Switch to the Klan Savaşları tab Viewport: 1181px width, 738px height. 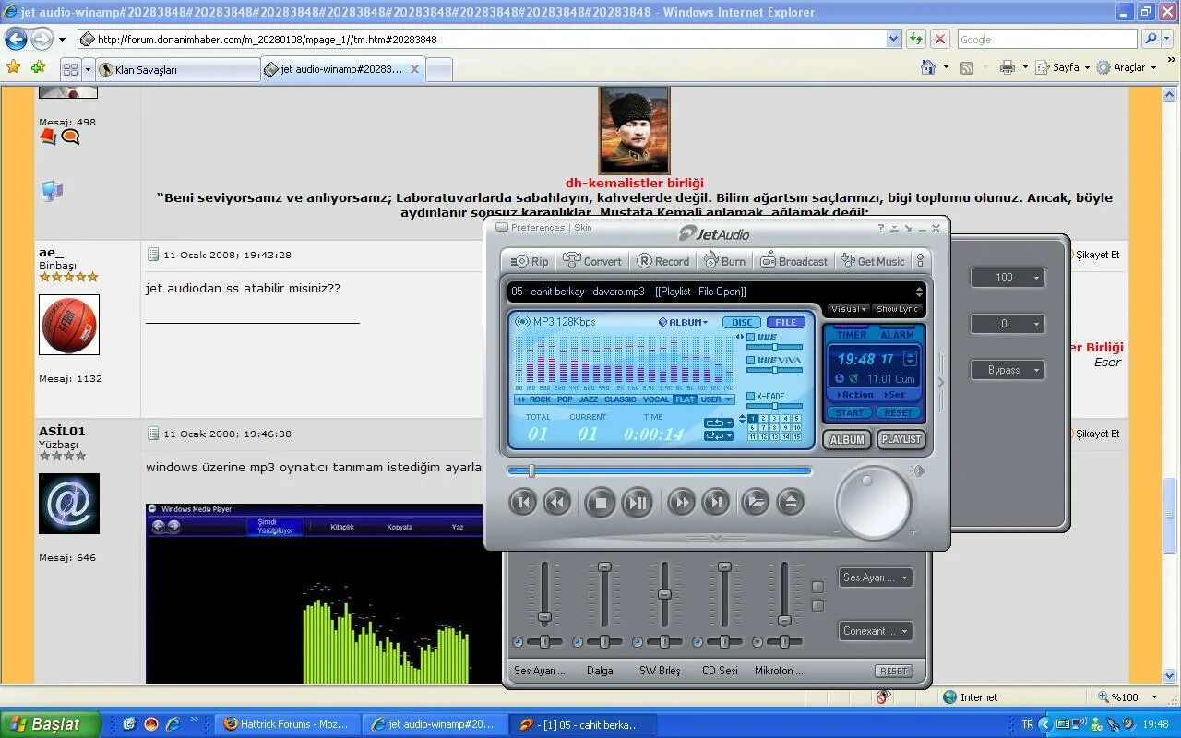pyautogui.click(x=178, y=70)
